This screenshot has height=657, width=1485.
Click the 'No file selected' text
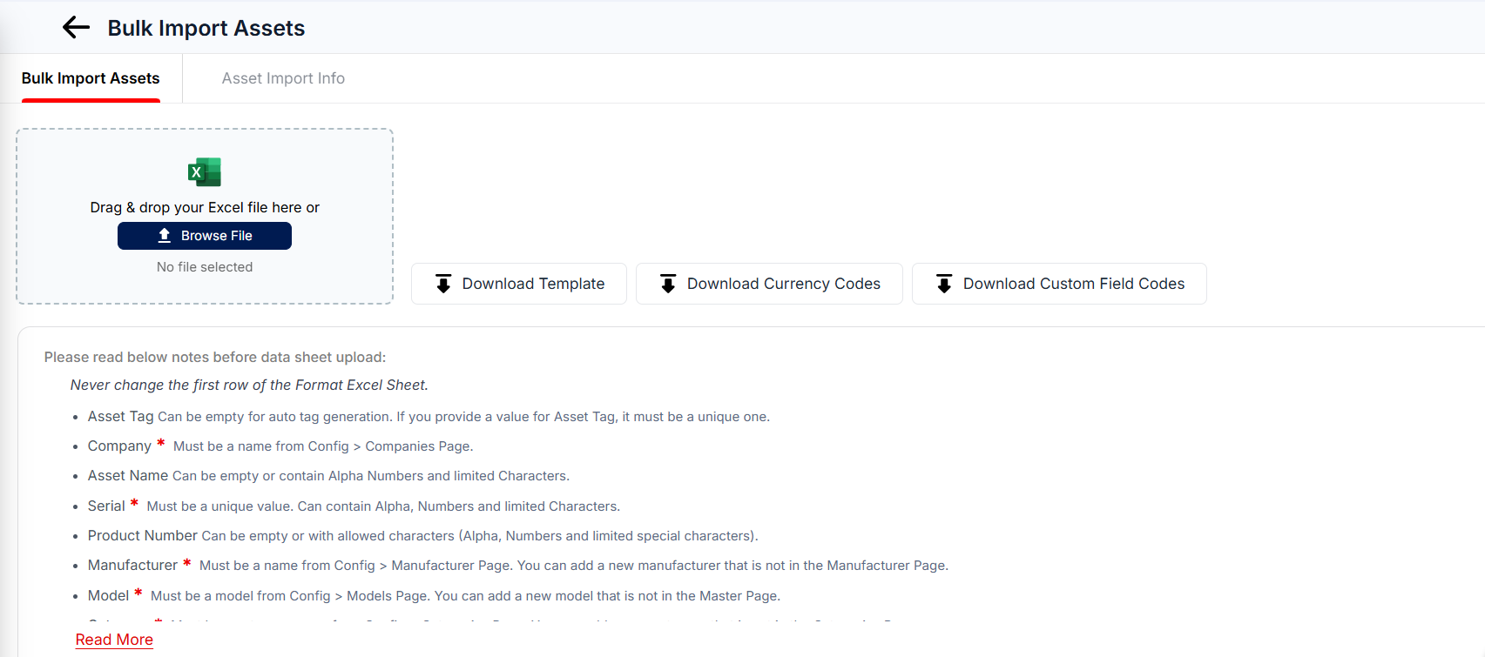(205, 267)
